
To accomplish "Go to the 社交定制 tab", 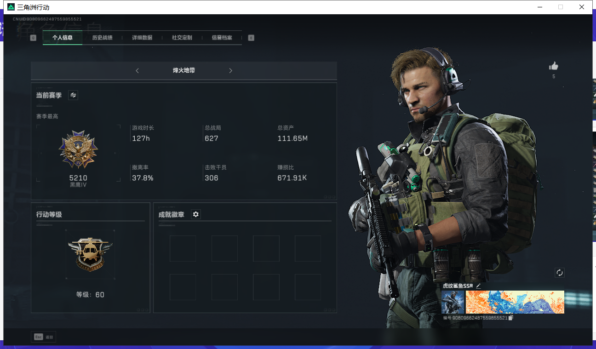I will [x=182, y=38].
